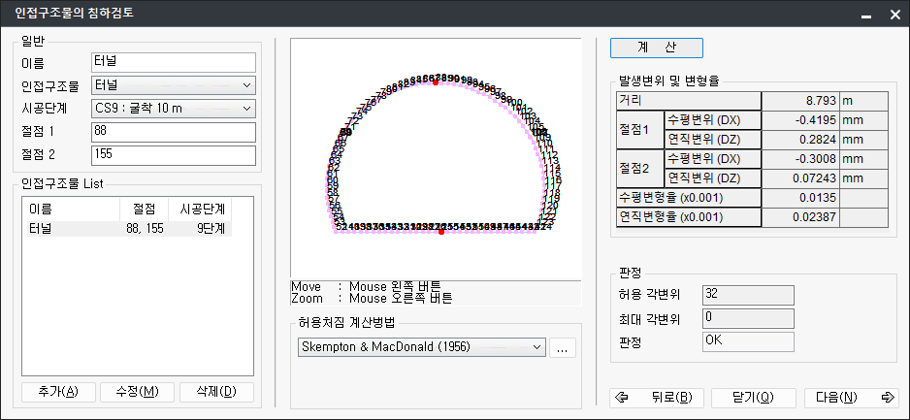The height and width of the screenshot is (420, 910).
Task: Click the 계산 calculate button
Action: pyautogui.click(x=656, y=48)
